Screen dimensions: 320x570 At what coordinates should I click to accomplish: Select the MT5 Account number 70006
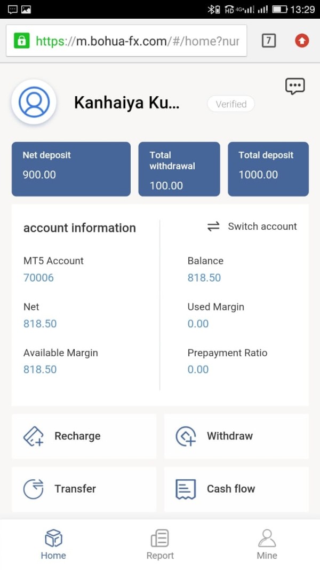pos(39,278)
